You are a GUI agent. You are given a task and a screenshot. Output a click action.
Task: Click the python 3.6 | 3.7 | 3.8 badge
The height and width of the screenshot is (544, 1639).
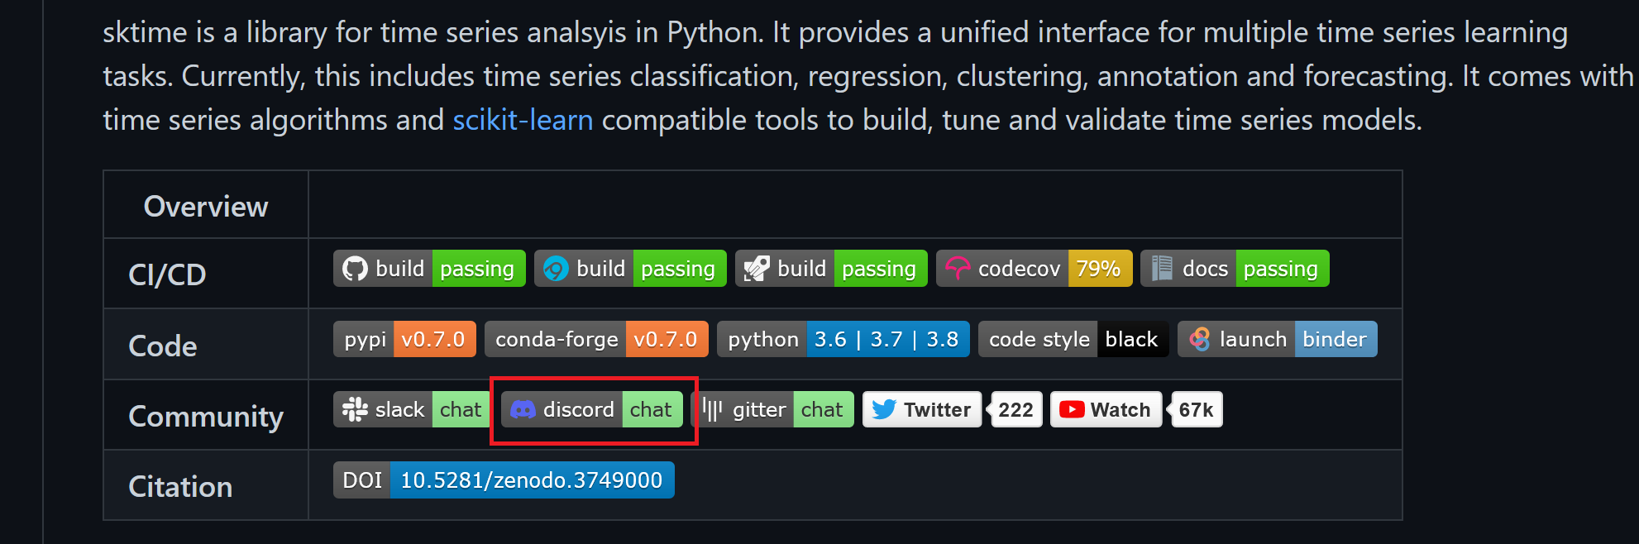tap(842, 339)
